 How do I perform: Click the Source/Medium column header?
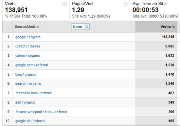(27, 27)
